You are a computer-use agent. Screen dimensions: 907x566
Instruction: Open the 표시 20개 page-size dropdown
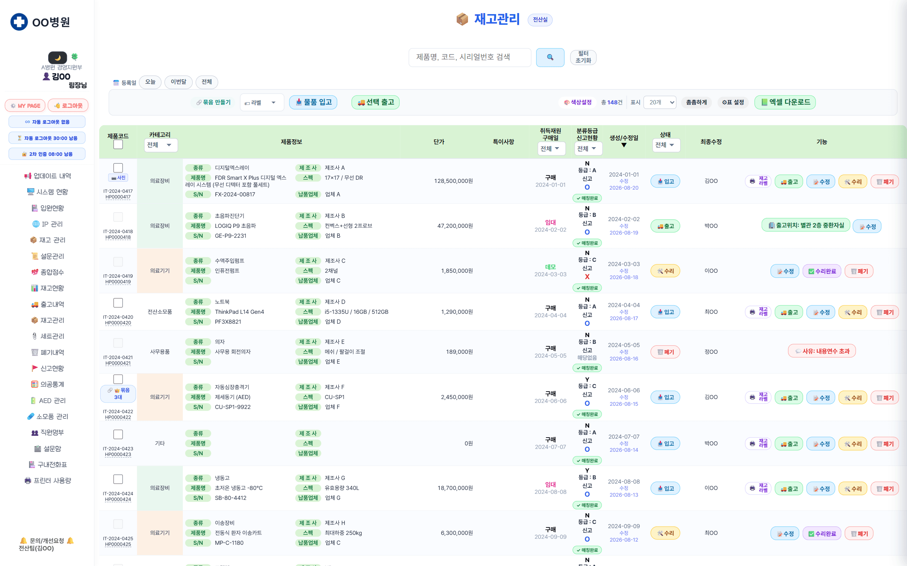coord(660,102)
